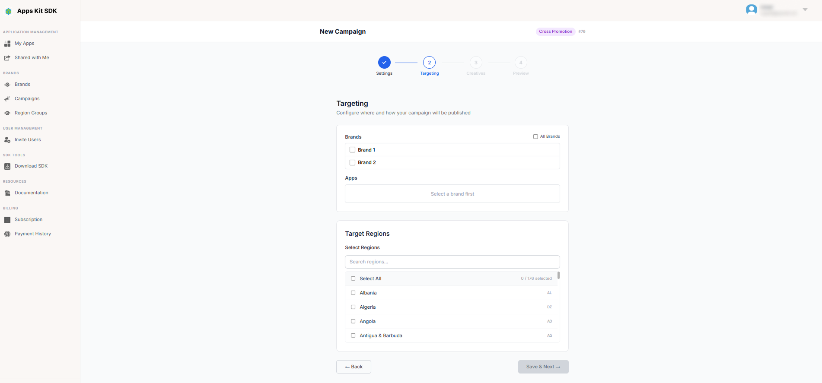This screenshot has height=383, width=822.
Task: Click the Save & Next button
Action: coord(543,367)
